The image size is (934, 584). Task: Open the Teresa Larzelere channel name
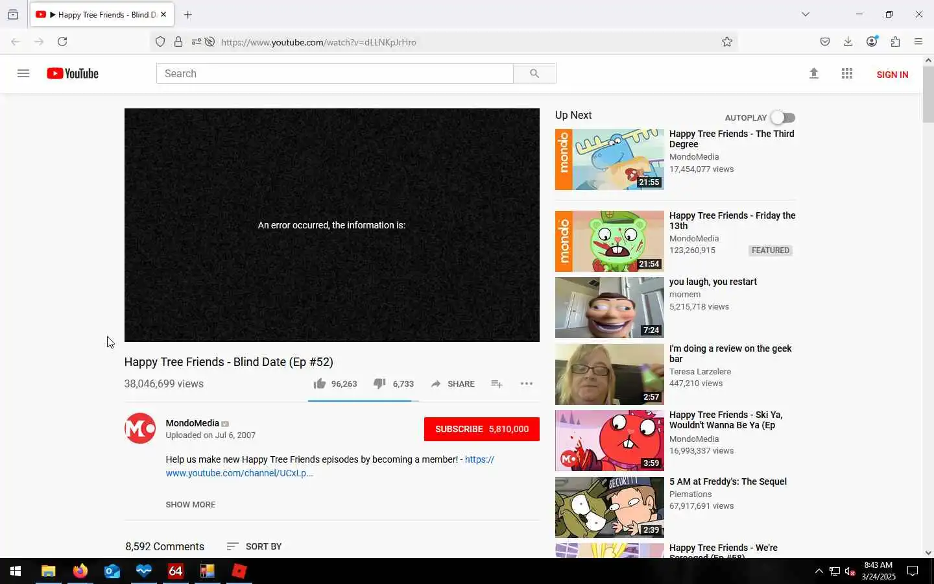[700, 372]
